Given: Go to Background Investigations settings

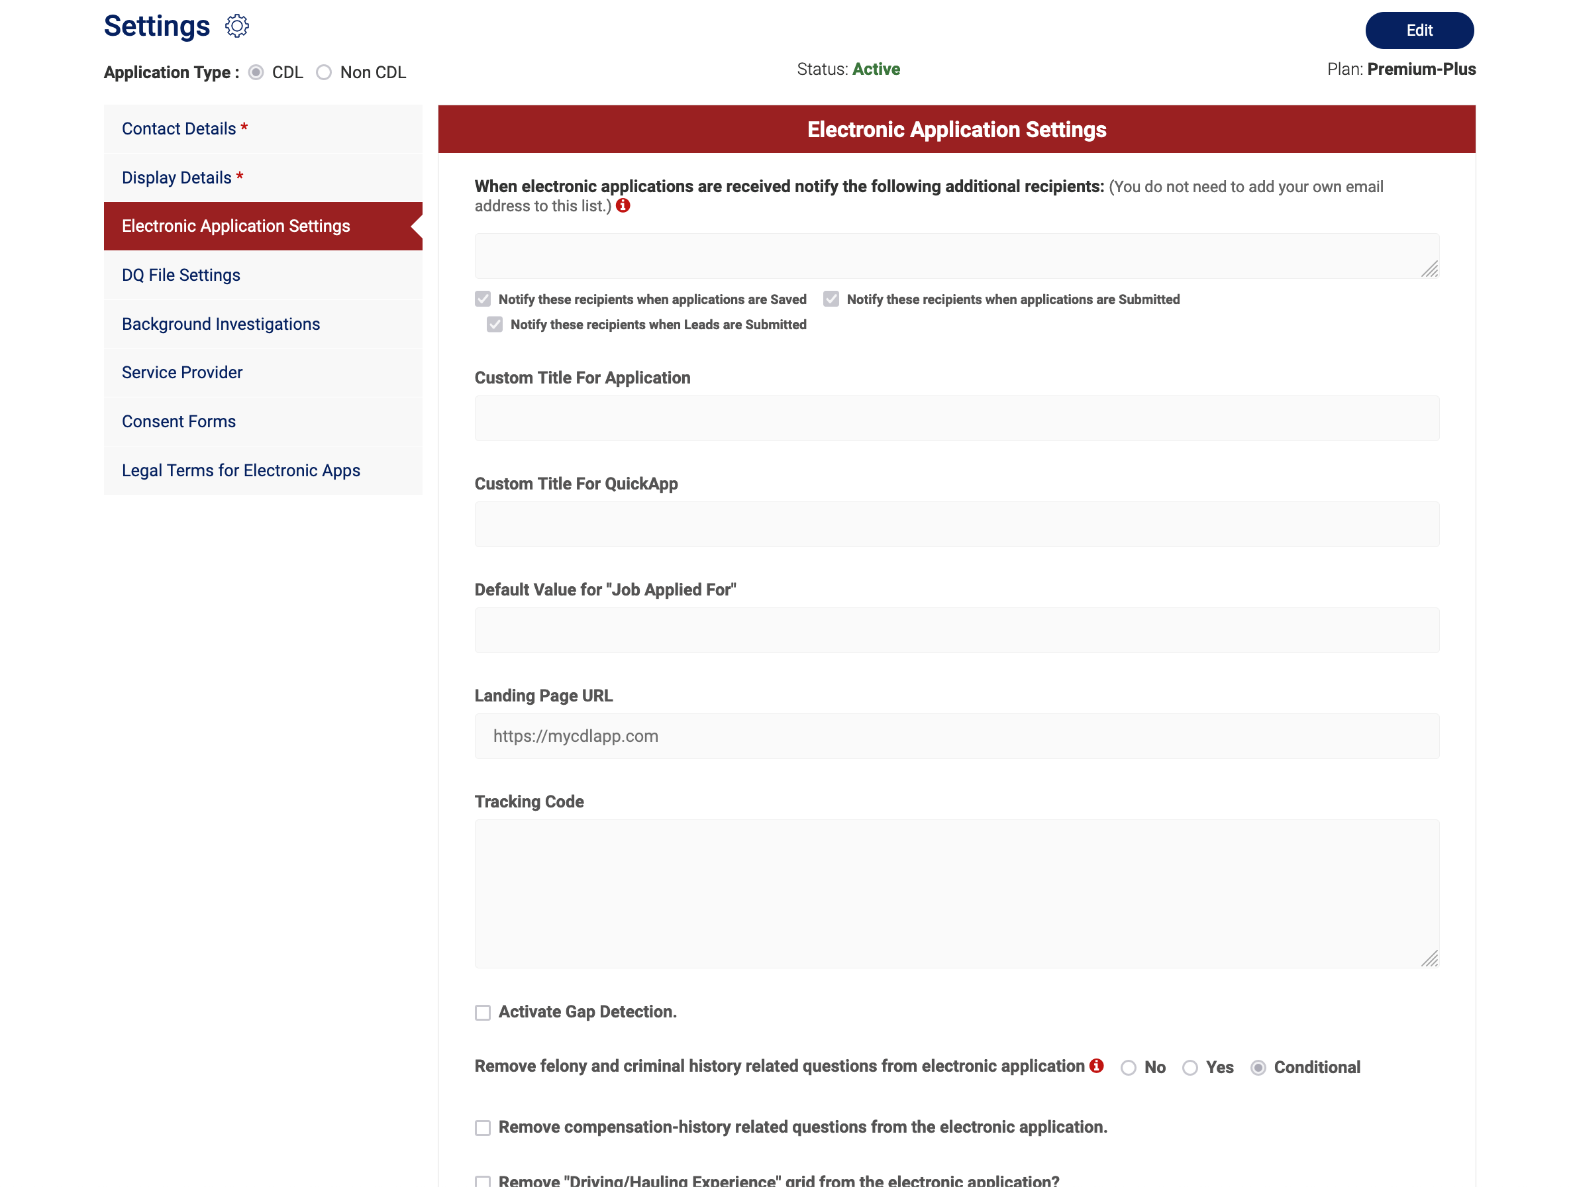Looking at the screenshot, I should 221,324.
